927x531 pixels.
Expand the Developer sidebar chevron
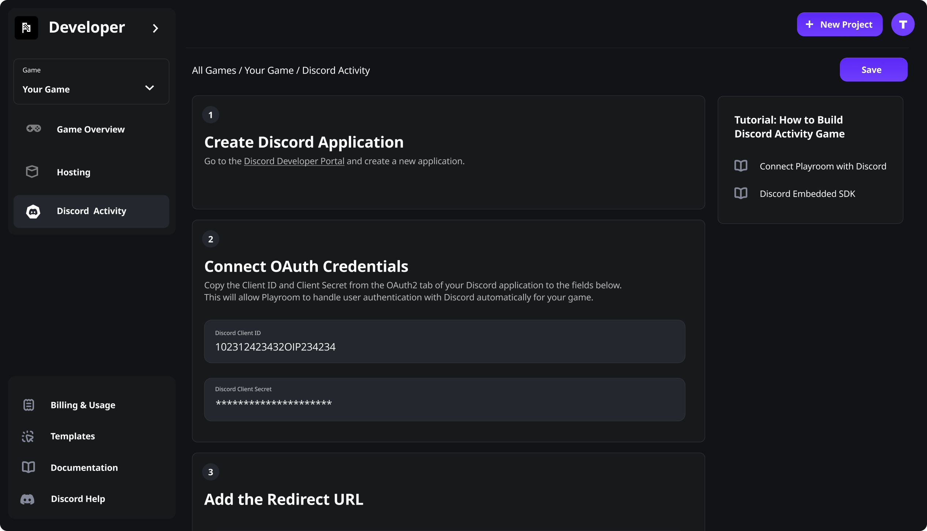pos(155,28)
